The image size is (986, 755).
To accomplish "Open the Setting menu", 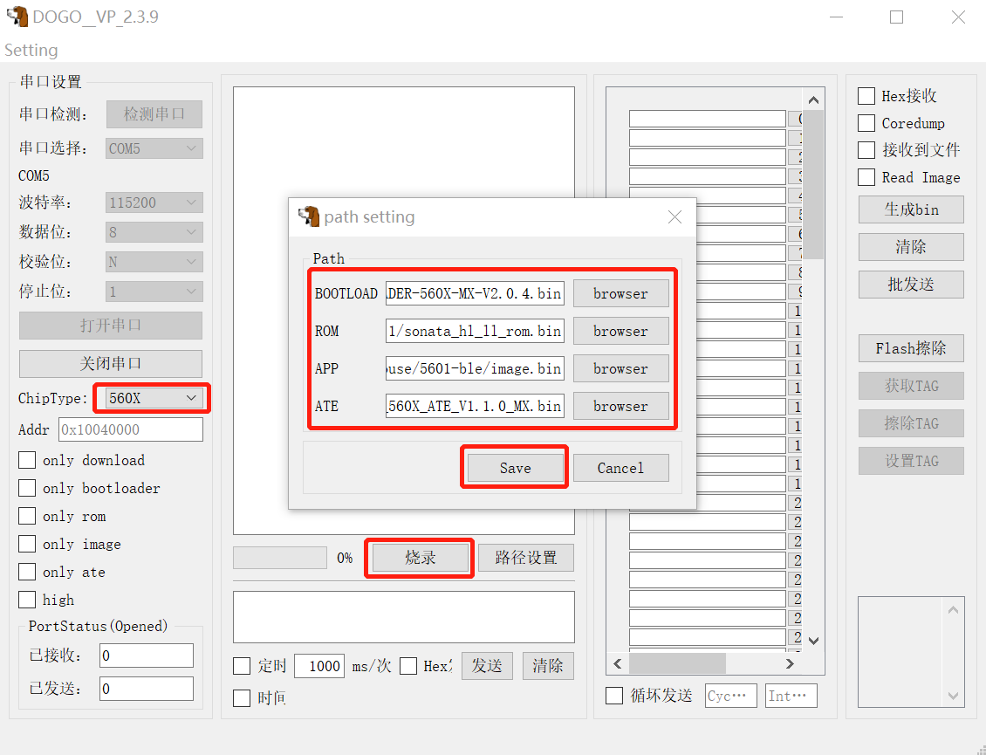I will [x=31, y=50].
